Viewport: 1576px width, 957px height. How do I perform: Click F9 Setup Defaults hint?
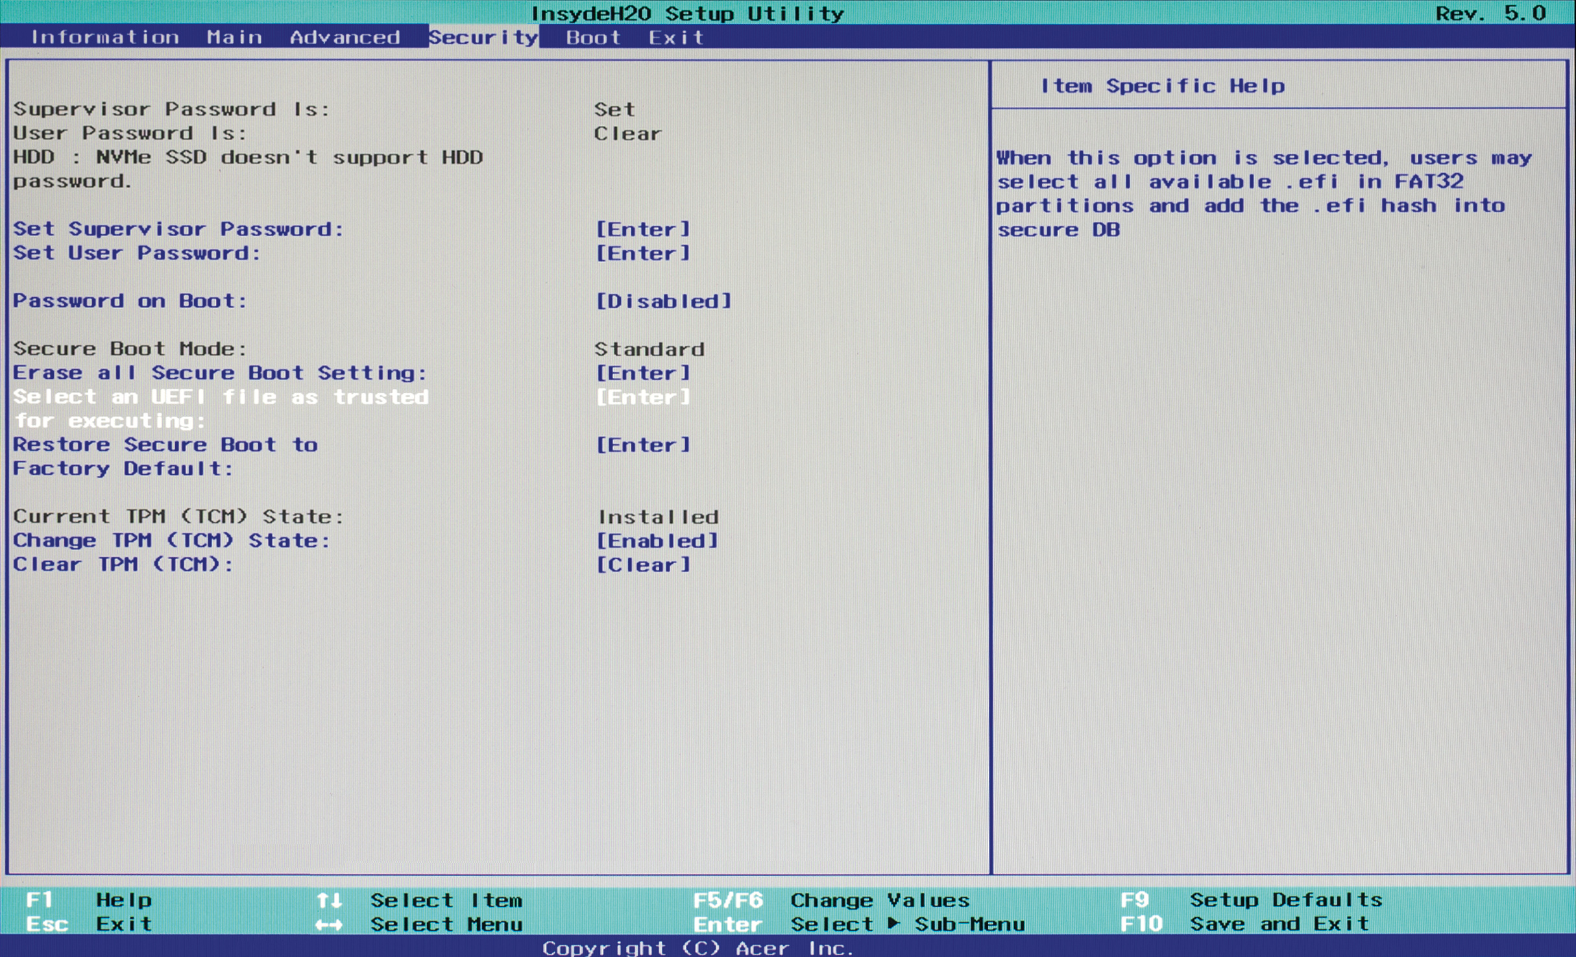1252,900
